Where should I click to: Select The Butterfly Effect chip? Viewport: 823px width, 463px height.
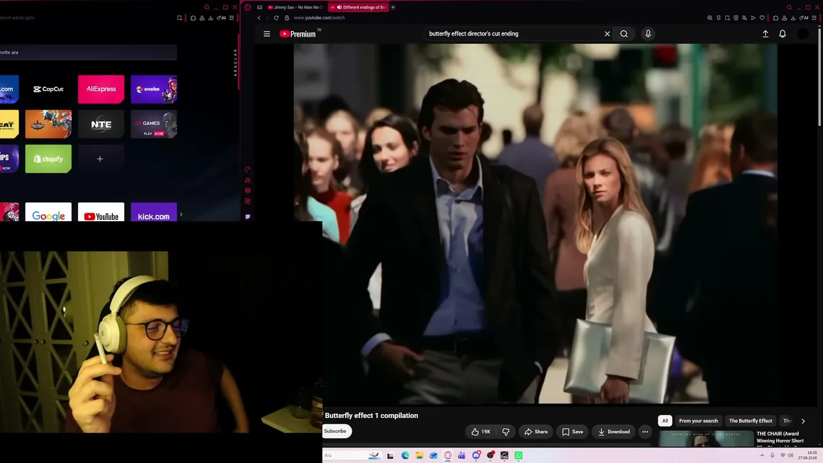click(x=750, y=421)
